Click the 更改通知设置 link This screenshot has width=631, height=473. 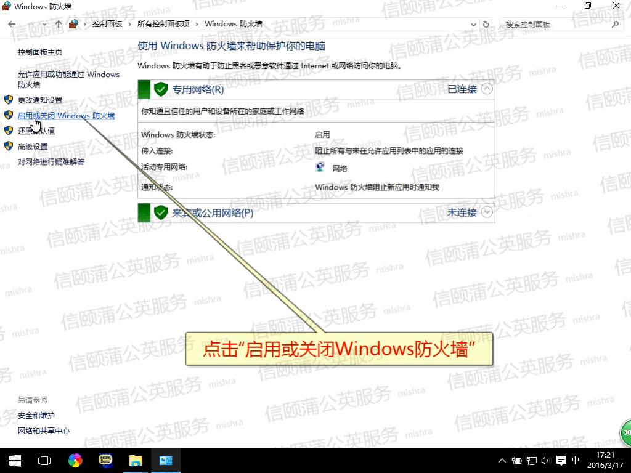40,100
